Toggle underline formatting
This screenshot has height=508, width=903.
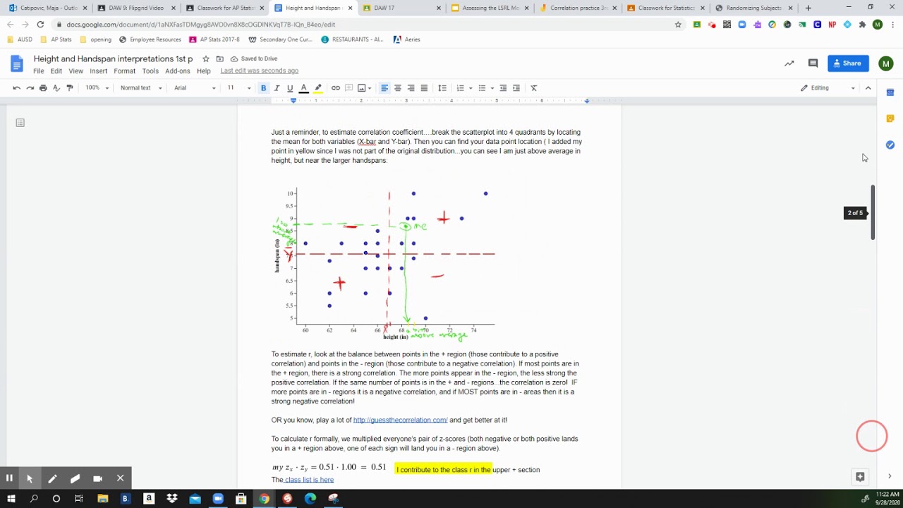pyautogui.click(x=290, y=87)
